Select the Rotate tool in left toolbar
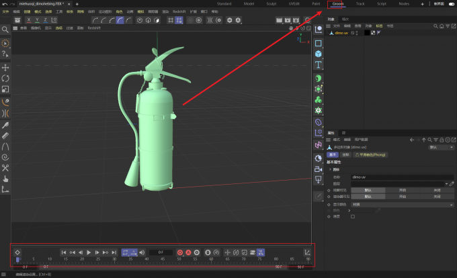This screenshot has width=457, height=278. tap(5, 79)
